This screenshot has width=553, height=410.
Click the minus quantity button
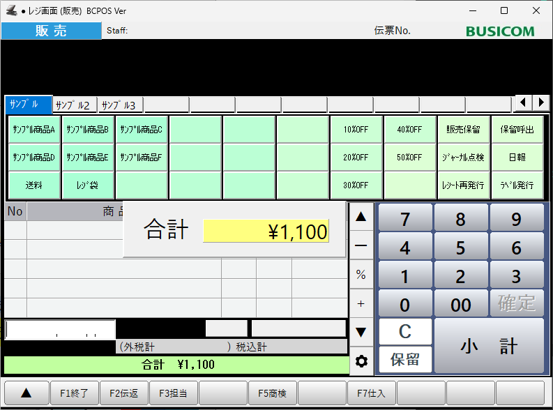361,245
